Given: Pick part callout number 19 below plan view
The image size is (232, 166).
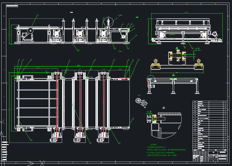Looking at the screenshot, I should click(x=31, y=140).
